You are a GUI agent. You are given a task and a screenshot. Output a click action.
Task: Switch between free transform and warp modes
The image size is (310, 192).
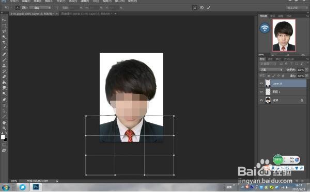(x=195, y=8)
